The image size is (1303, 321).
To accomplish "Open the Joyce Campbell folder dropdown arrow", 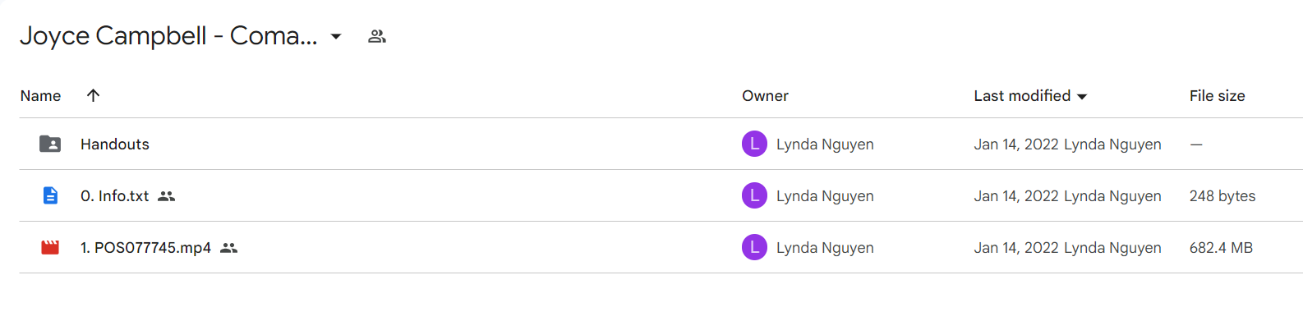I will [x=336, y=36].
